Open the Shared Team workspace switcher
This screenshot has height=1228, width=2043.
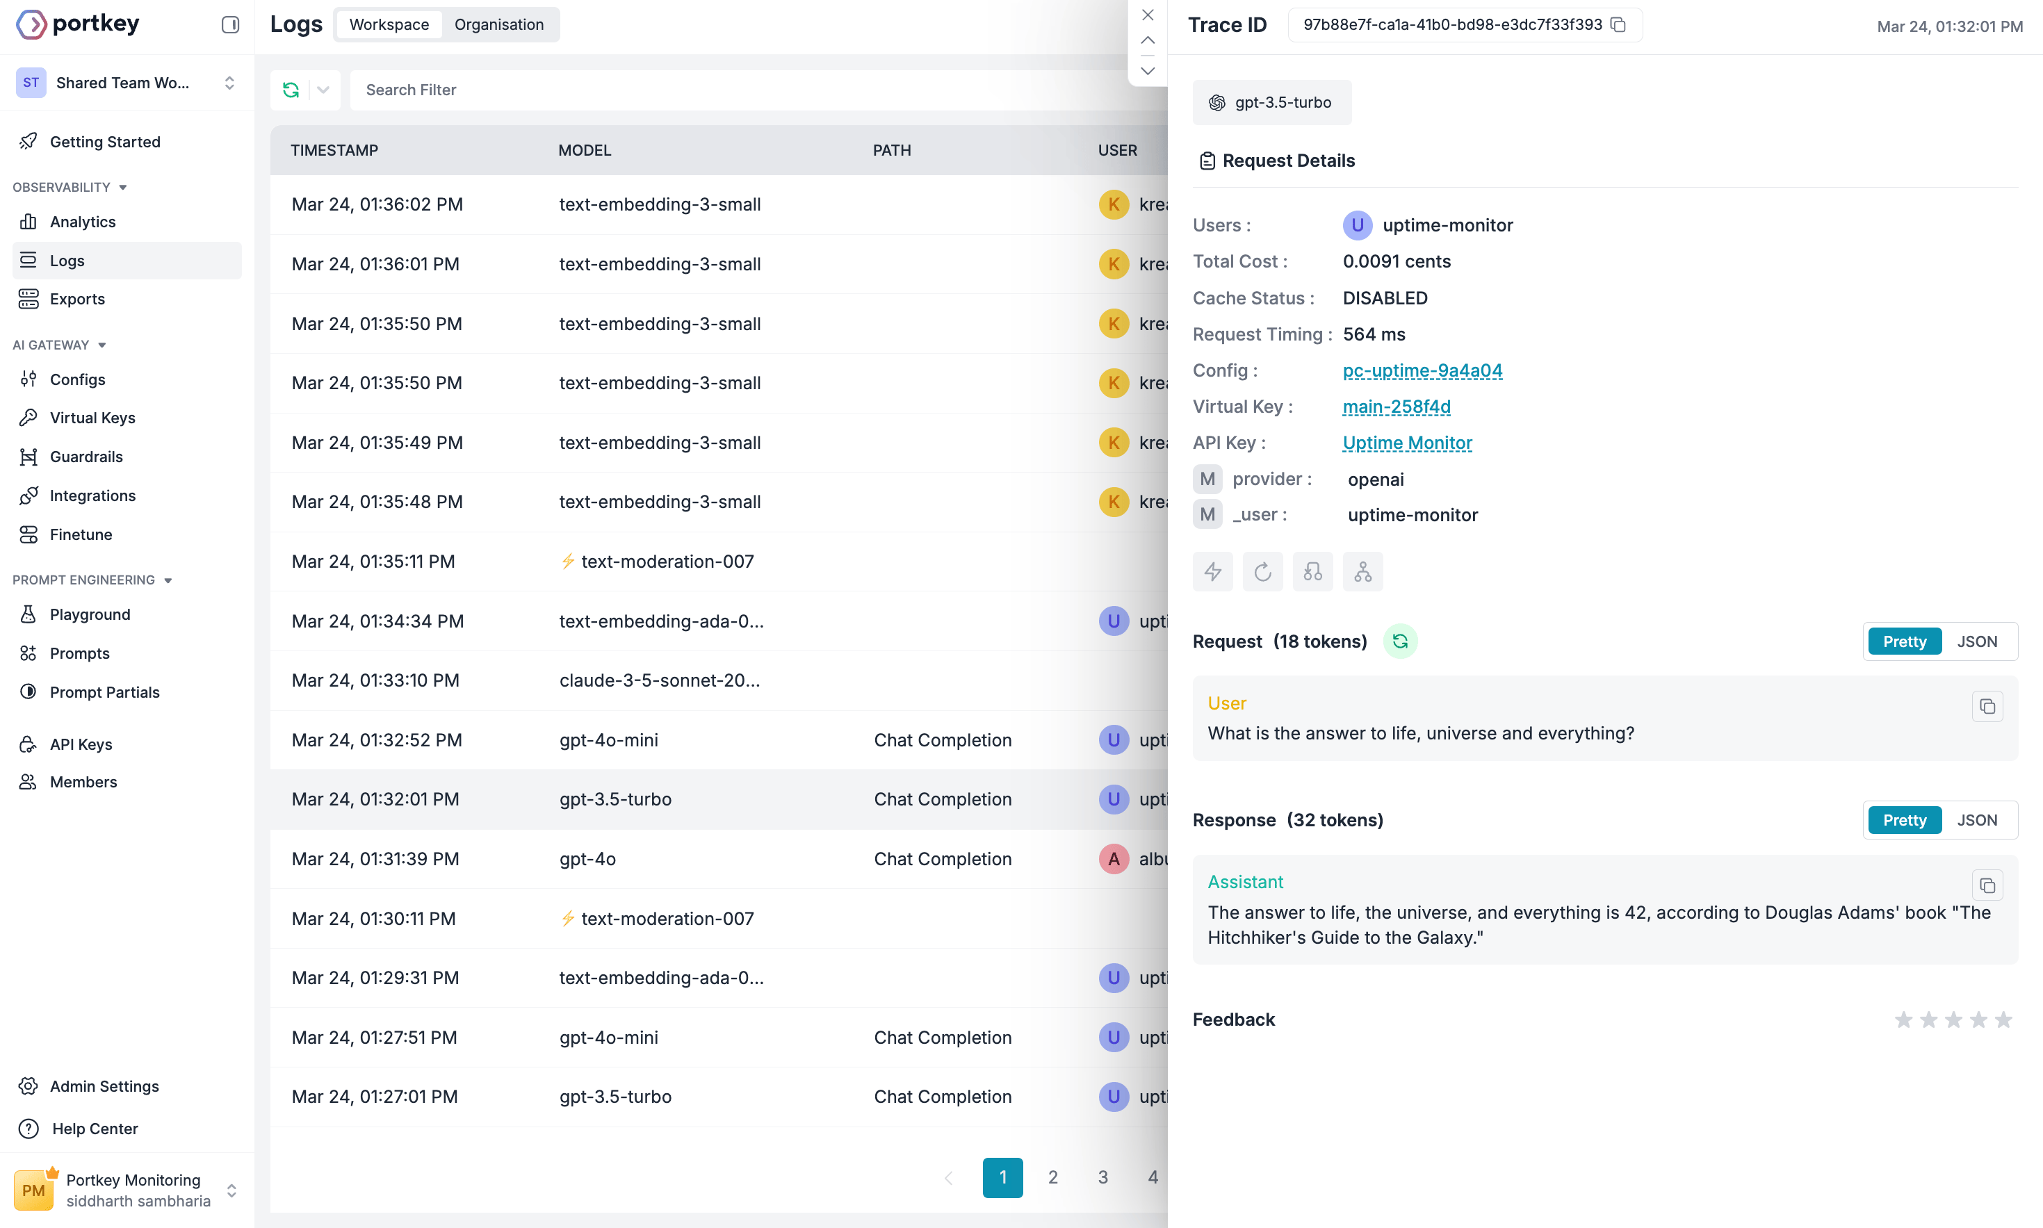127,83
